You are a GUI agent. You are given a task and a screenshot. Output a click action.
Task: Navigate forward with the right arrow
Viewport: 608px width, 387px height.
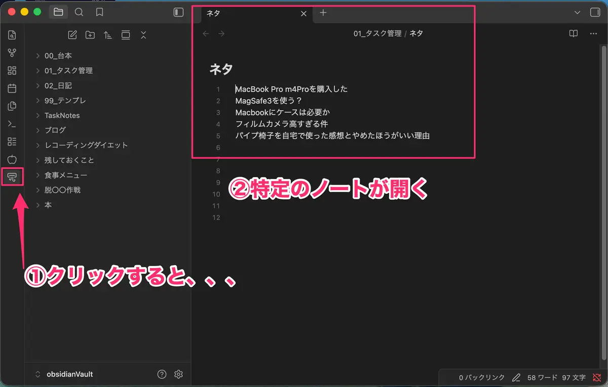click(x=221, y=34)
